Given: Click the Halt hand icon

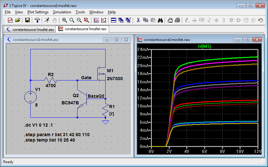Looking at the screenshot, I should (54, 20).
